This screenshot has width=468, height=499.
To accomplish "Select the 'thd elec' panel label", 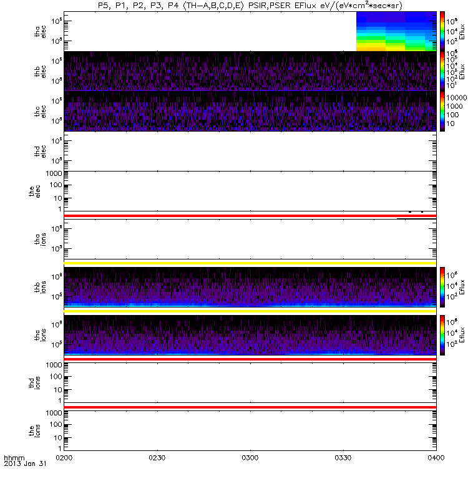I will (40, 151).
